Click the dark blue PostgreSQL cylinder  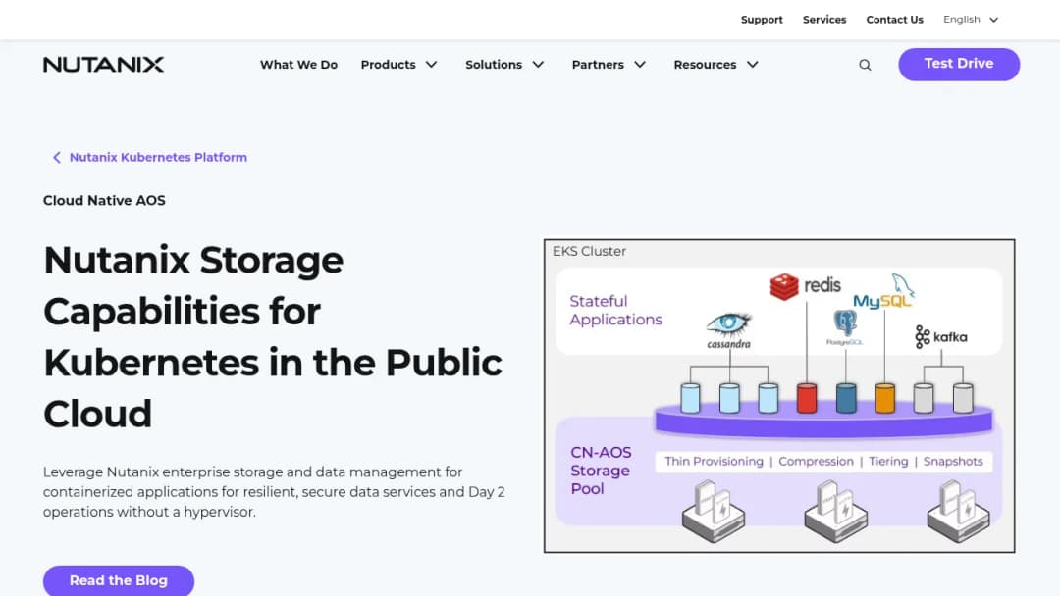[846, 398]
